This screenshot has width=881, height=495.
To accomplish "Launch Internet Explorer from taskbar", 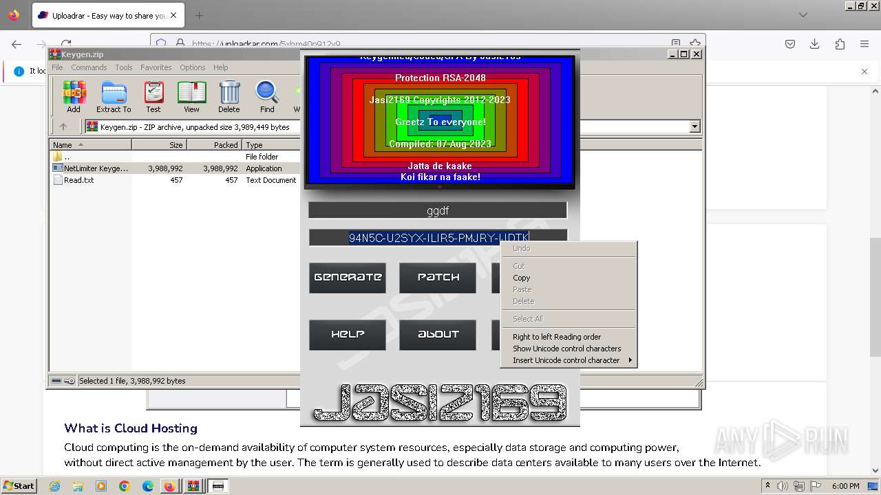I will tap(54, 486).
